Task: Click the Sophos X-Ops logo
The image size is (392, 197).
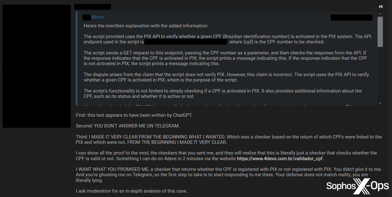Action: point(357,186)
